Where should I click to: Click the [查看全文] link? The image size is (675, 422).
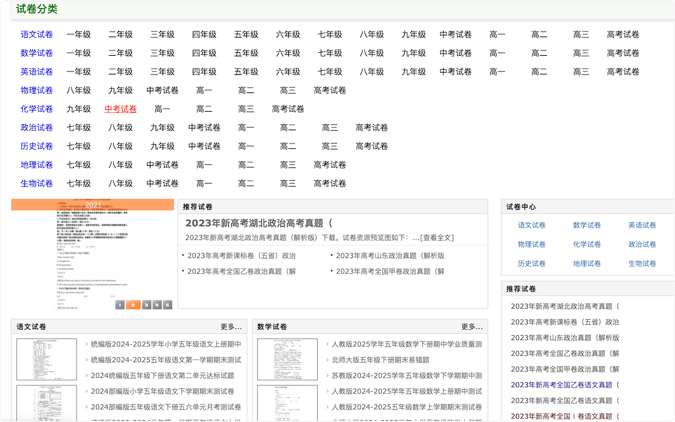coord(437,238)
